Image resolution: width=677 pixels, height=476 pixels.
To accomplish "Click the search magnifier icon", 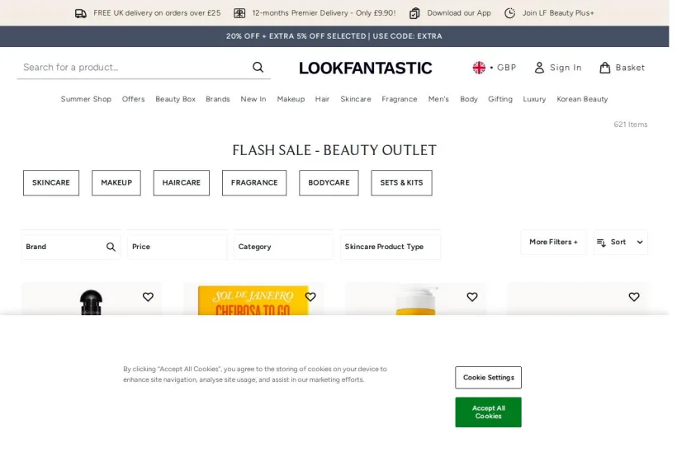I will [x=258, y=68].
